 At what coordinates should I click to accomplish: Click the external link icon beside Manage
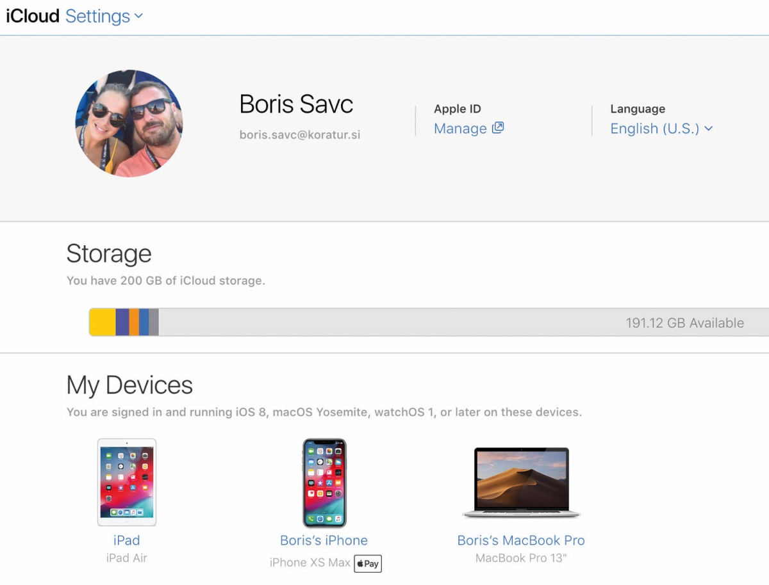[x=498, y=127]
